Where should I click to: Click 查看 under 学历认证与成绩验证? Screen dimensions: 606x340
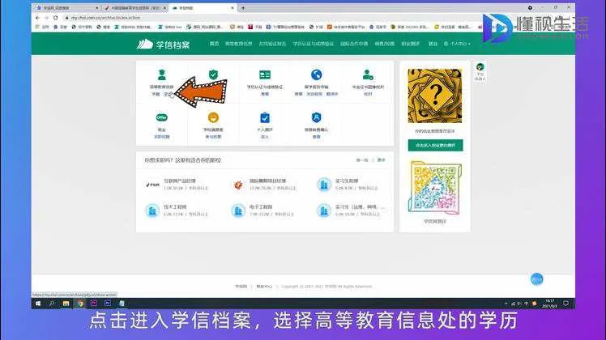click(x=265, y=94)
